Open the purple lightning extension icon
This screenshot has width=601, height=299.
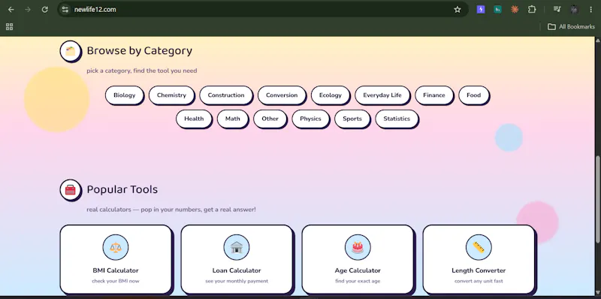pyautogui.click(x=481, y=10)
